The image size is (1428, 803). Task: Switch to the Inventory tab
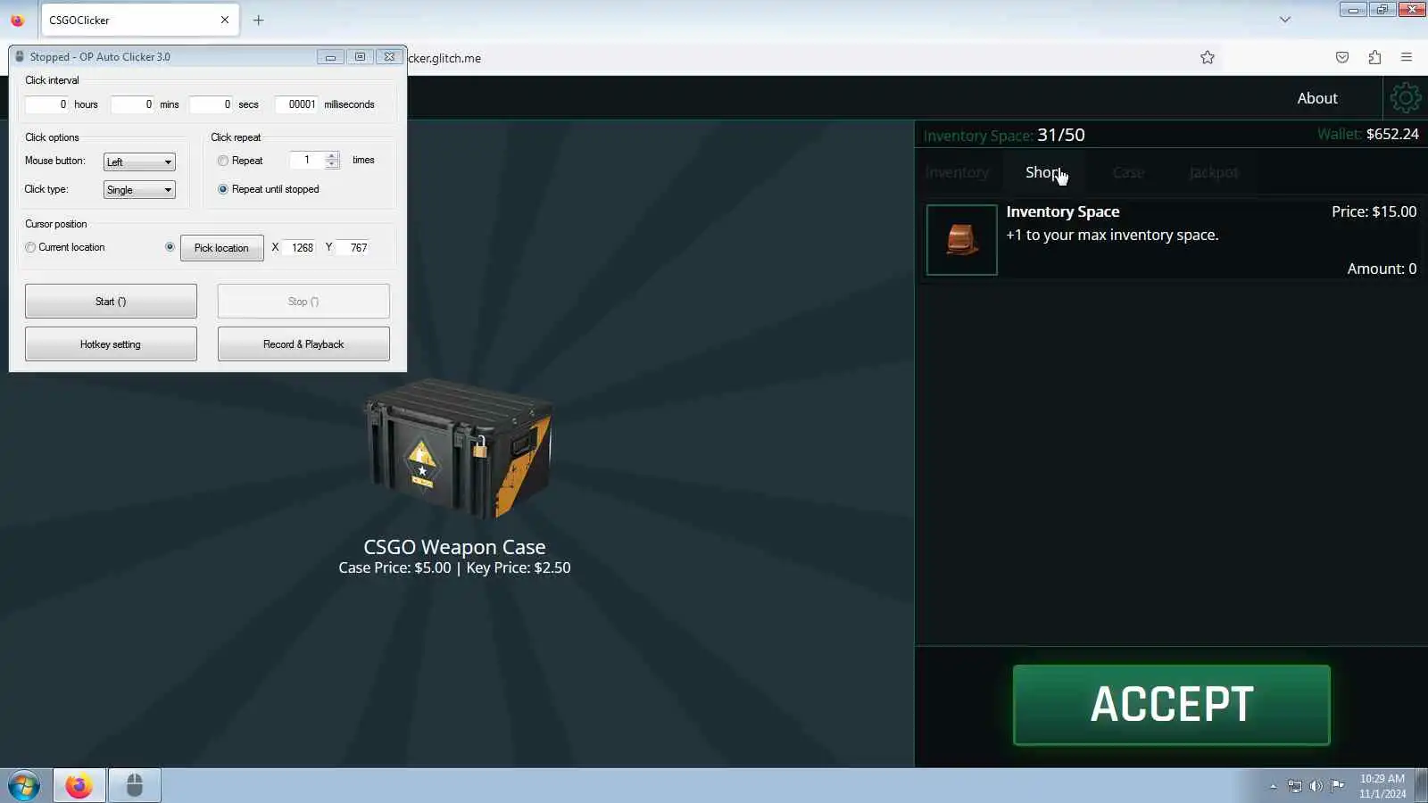click(957, 172)
